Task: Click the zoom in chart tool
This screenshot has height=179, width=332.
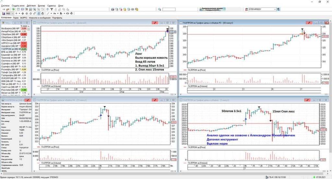Action: tap(27, 14)
